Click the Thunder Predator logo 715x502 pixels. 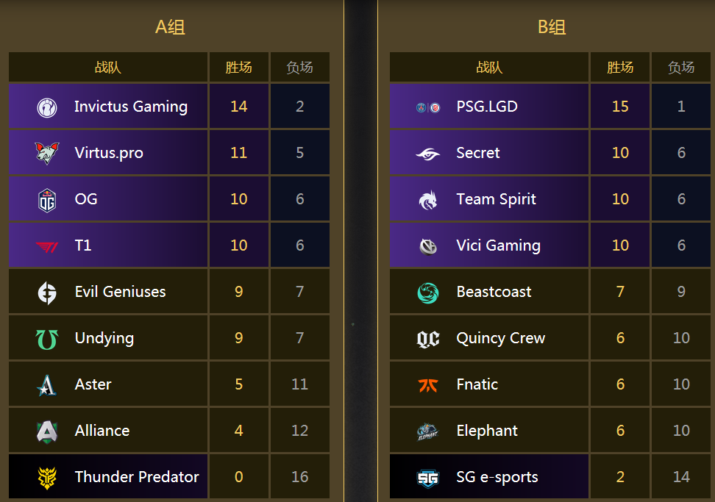47,478
